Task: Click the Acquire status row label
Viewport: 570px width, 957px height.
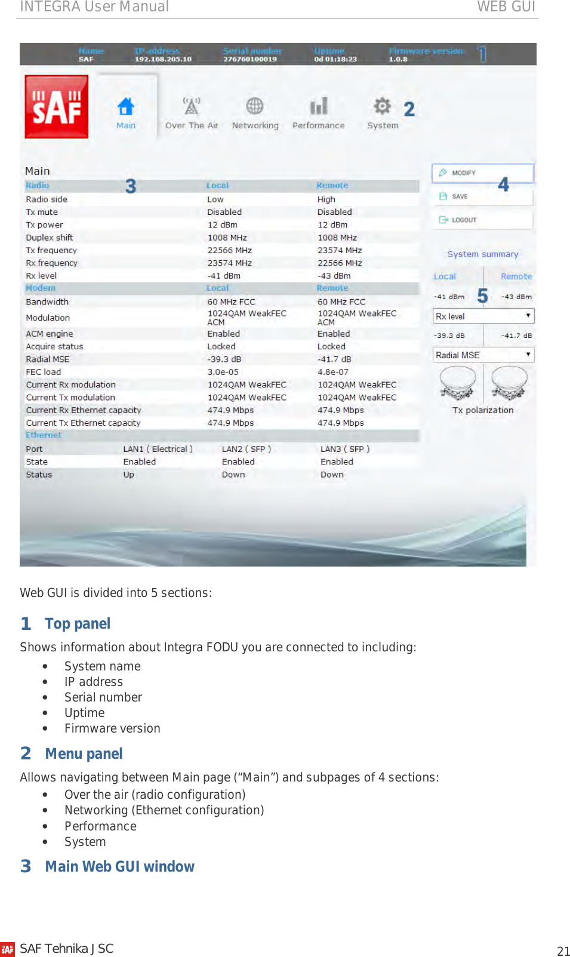Action: [54, 347]
